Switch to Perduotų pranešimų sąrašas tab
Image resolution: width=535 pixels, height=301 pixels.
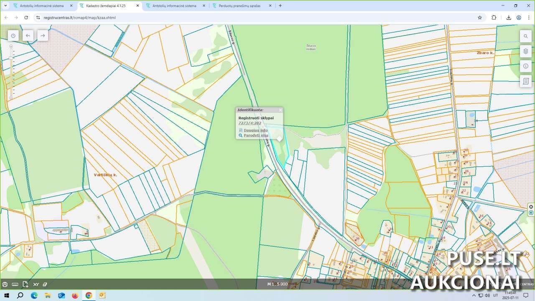coord(239,6)
